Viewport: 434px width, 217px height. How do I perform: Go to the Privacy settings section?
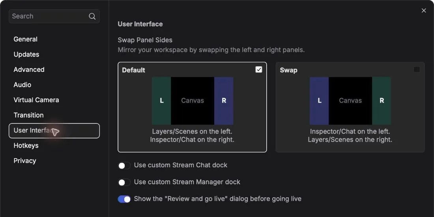click(25, 161)
